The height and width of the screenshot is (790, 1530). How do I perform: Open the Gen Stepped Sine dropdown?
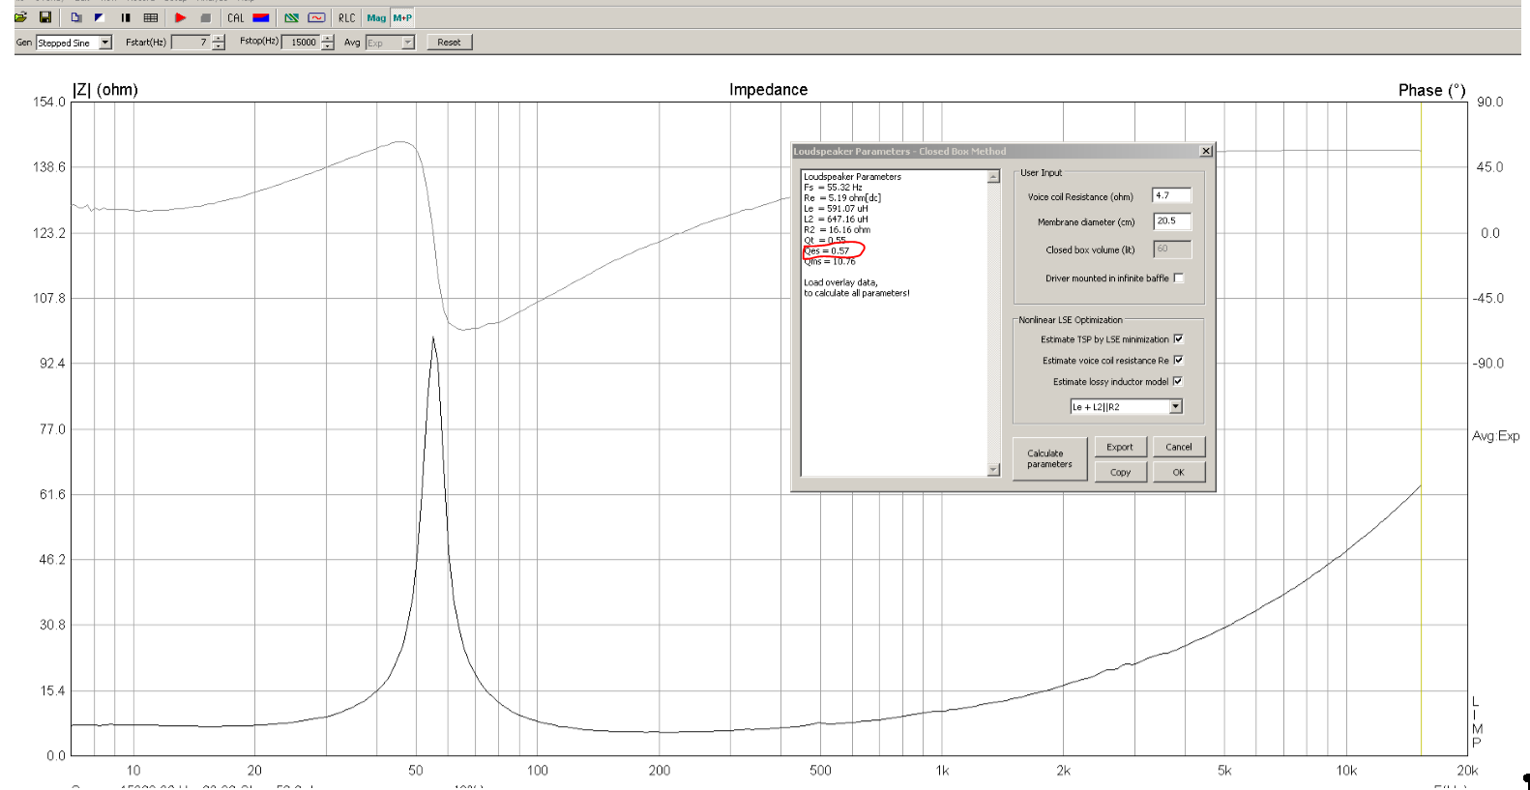coord(105,43)
